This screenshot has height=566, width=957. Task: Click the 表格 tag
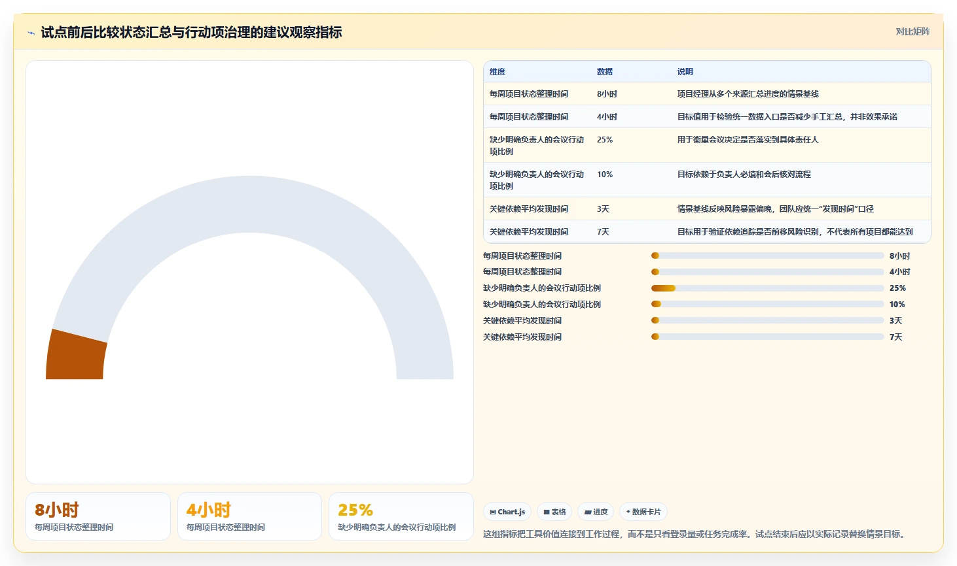(554, 512)
